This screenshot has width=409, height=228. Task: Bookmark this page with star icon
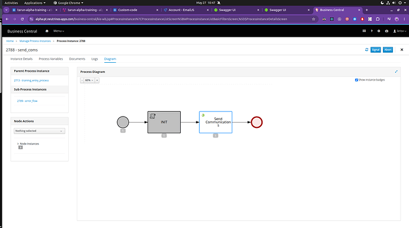[x=314, y=19]
